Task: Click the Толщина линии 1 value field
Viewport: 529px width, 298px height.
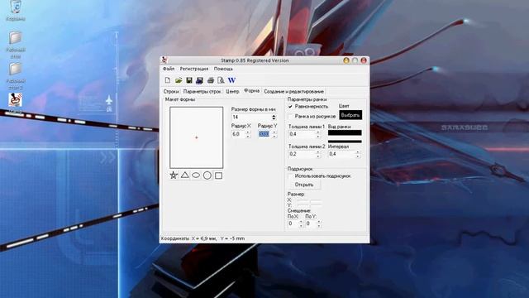Action: 303,134
